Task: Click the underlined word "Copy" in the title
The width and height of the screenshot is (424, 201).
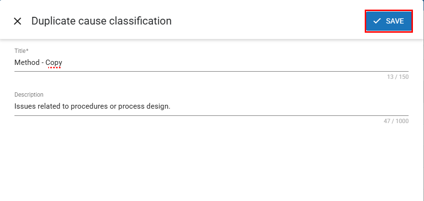Action: coord(54,63)
